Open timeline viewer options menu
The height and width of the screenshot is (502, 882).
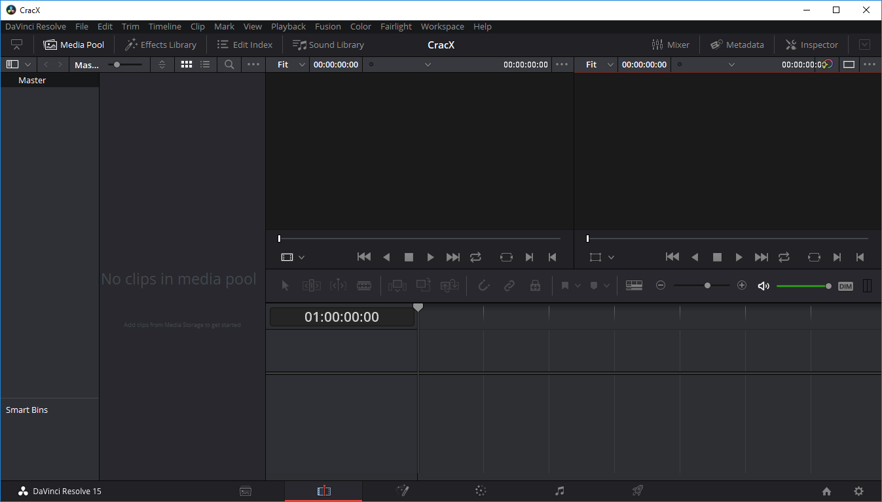870,64
